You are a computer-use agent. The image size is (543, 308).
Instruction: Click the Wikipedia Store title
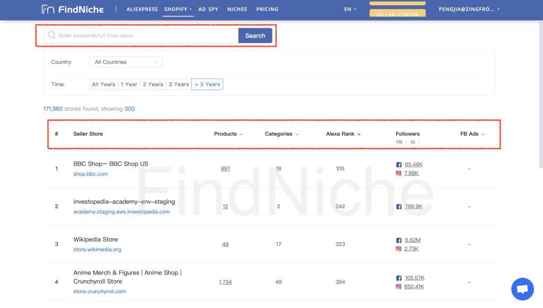pyautogui.click(x=95, y=239)
